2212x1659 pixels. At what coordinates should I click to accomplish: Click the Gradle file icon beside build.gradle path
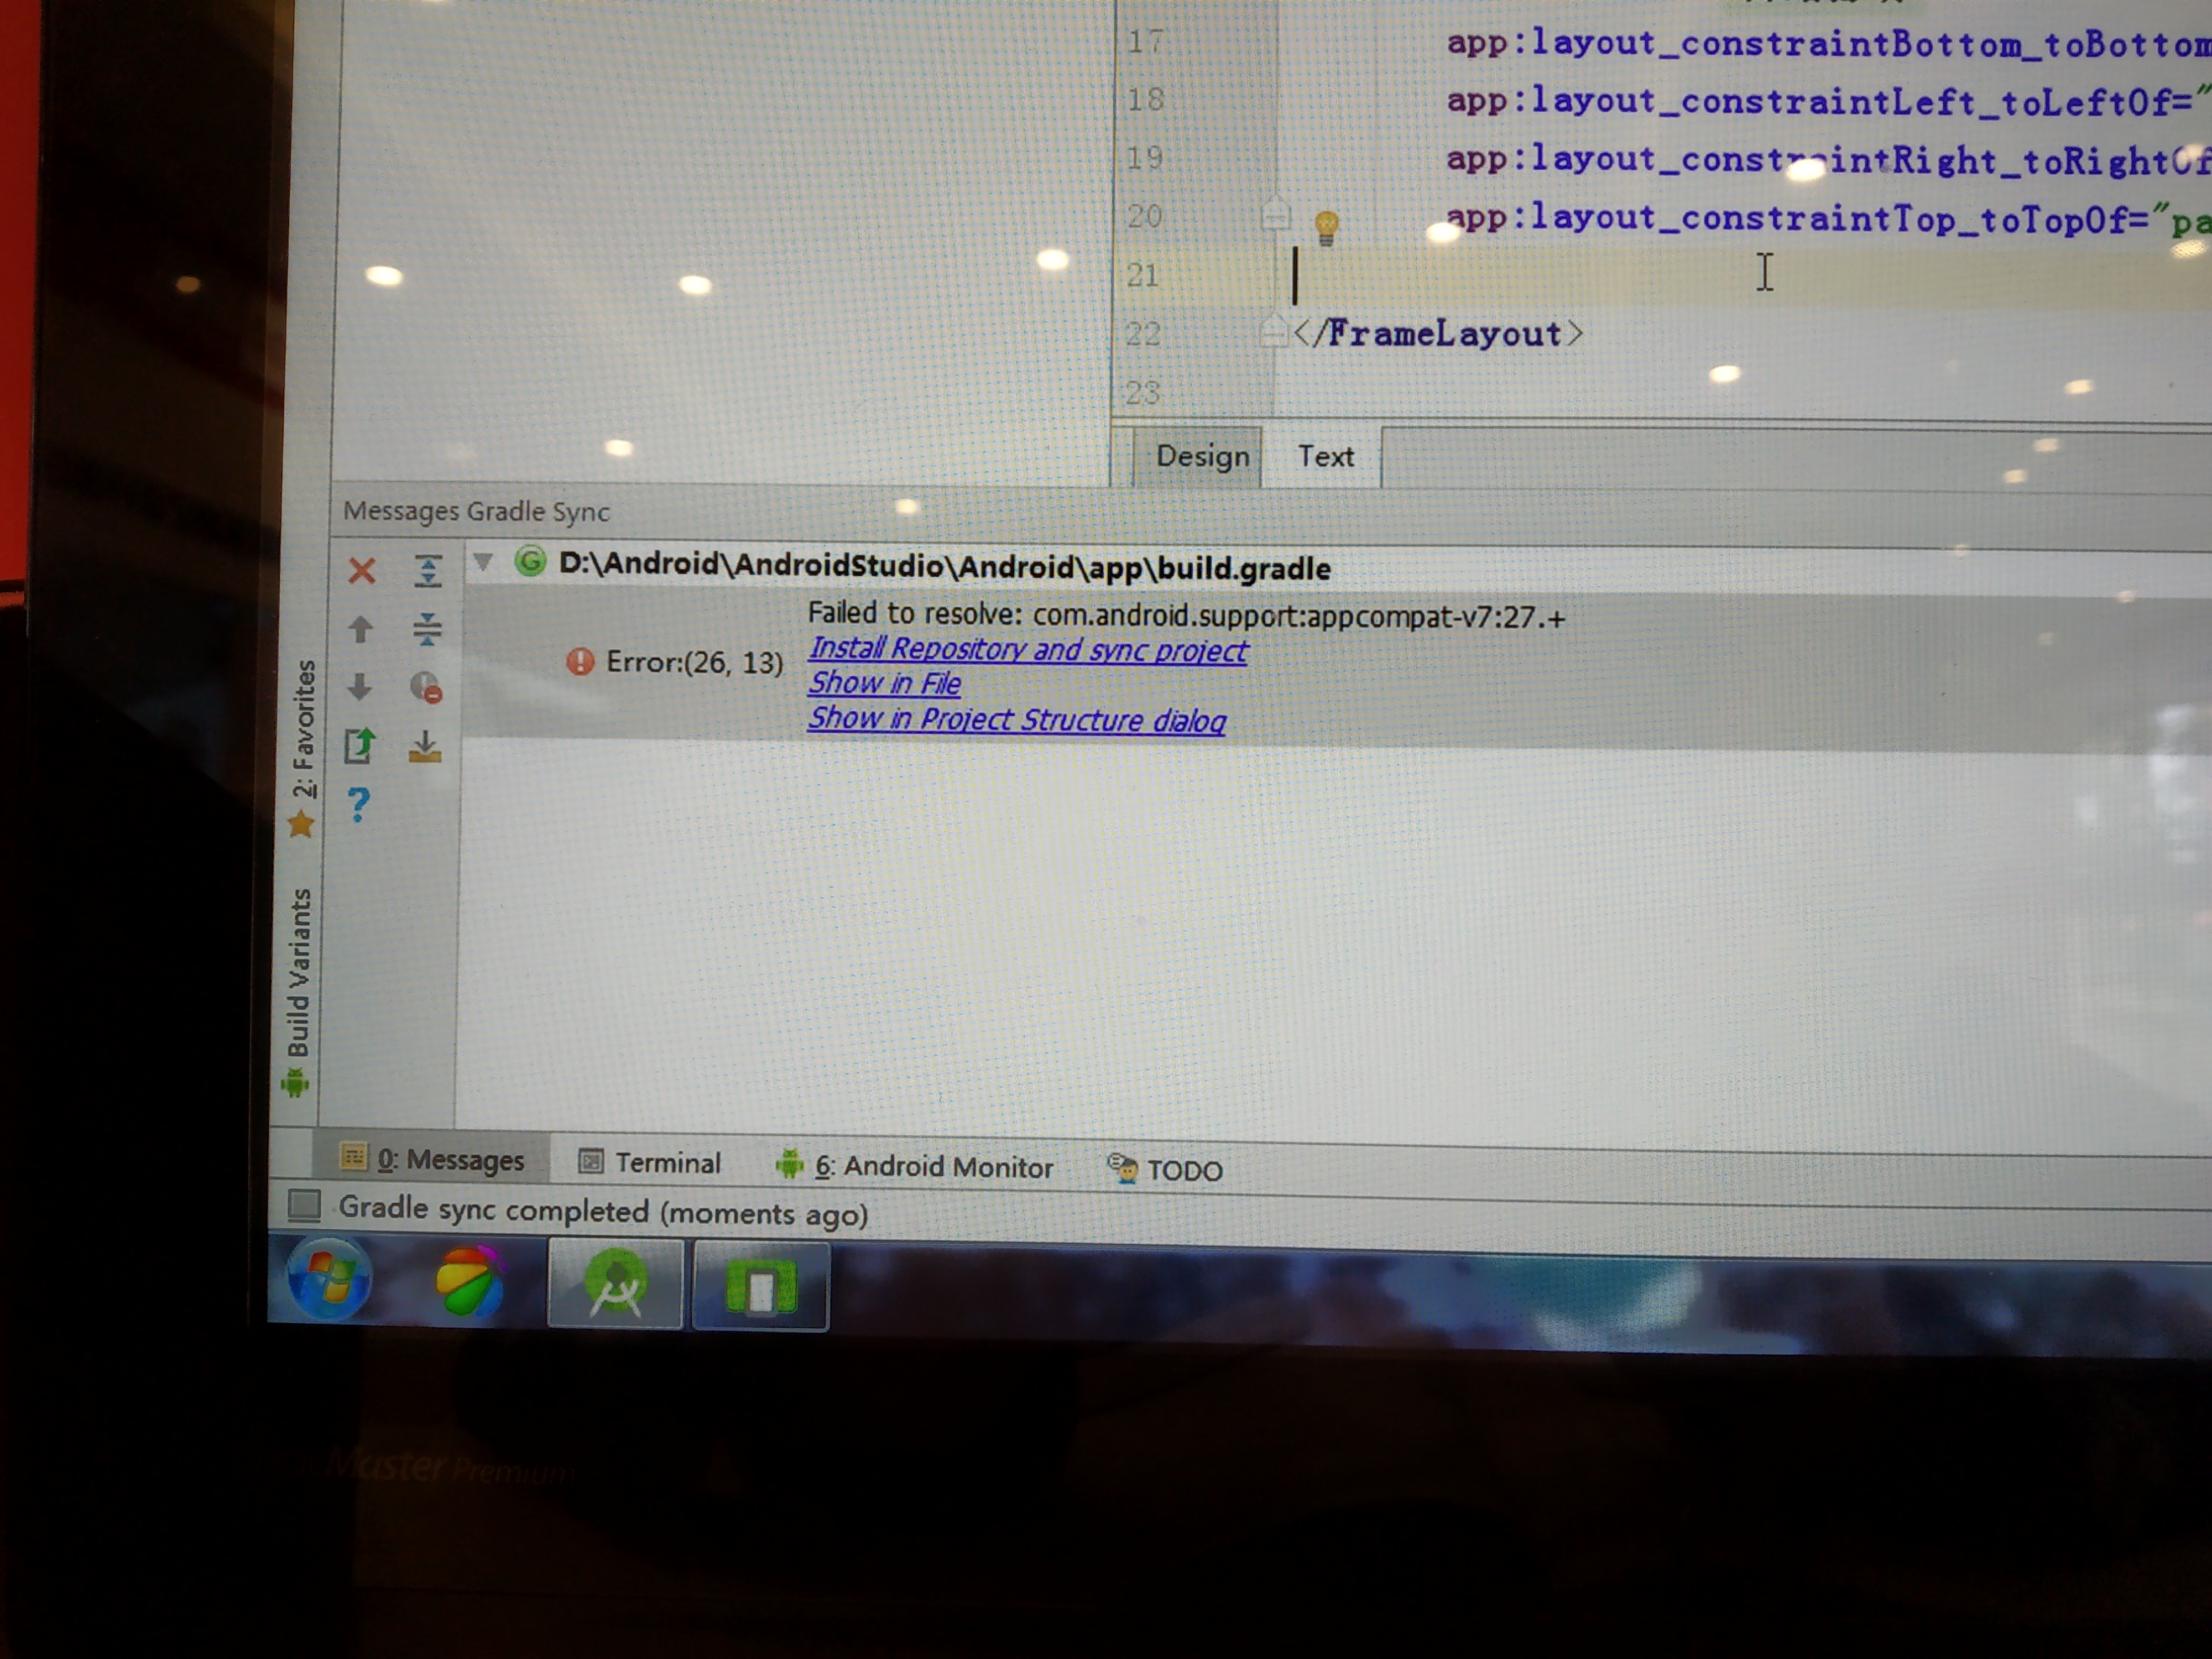530,562
